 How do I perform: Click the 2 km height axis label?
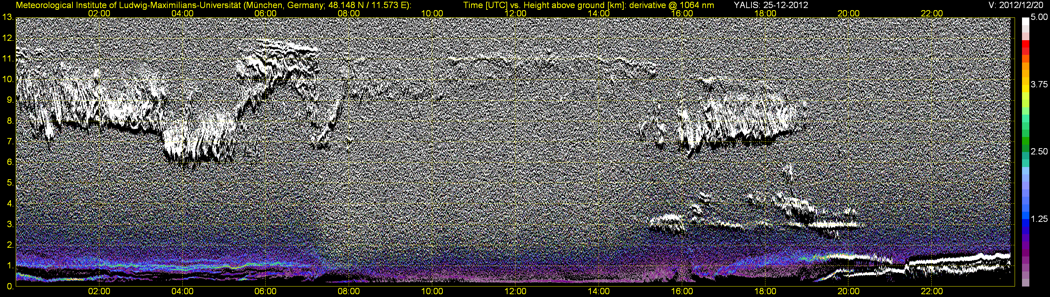click(x=10, y=245)
